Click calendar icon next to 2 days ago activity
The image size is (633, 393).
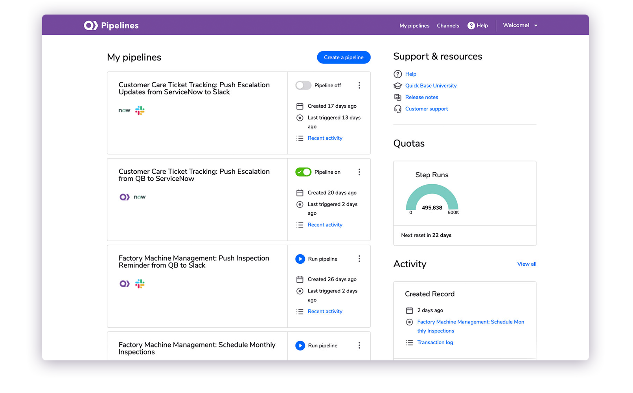[x=409, y=310]
